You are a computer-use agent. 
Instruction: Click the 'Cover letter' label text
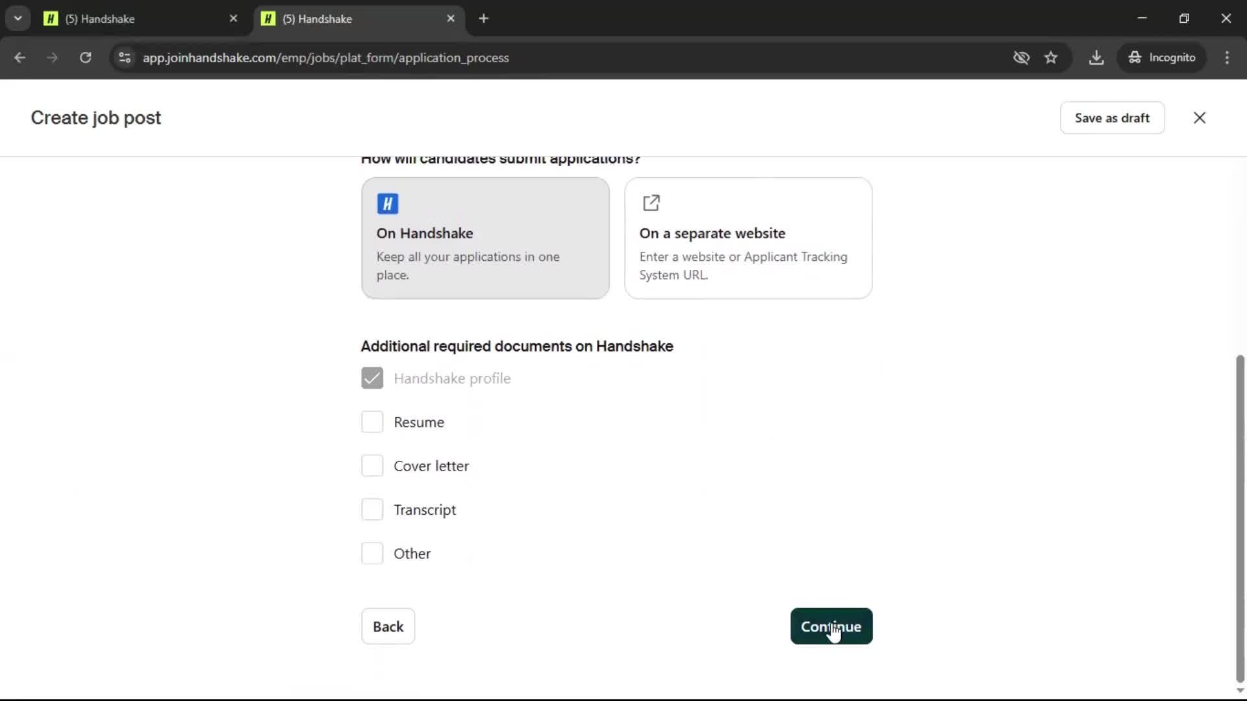[x=431, y=466]
